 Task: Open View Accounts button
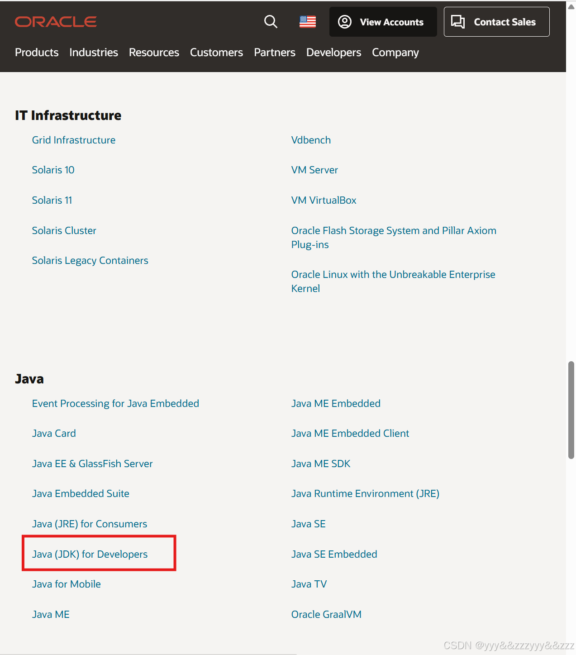(x=383, y=22)
